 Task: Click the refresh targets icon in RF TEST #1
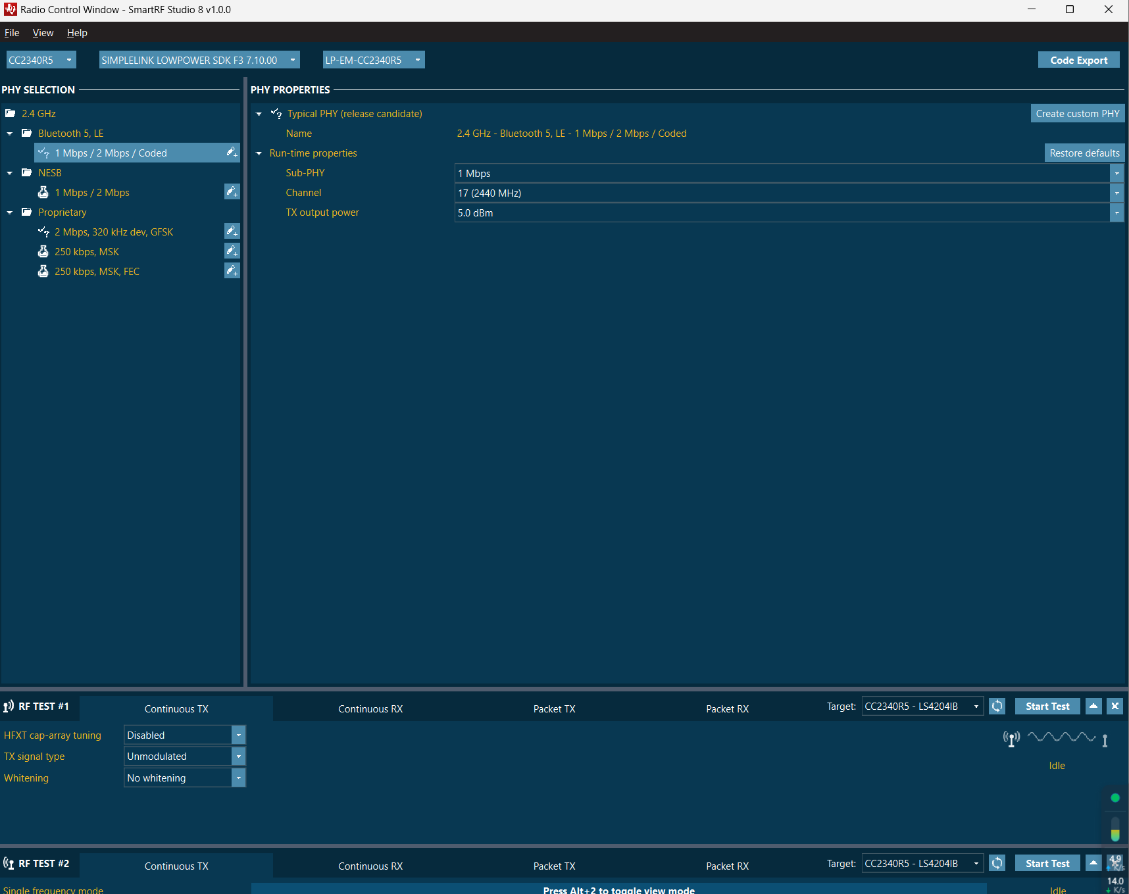click(x=997, y=706)
